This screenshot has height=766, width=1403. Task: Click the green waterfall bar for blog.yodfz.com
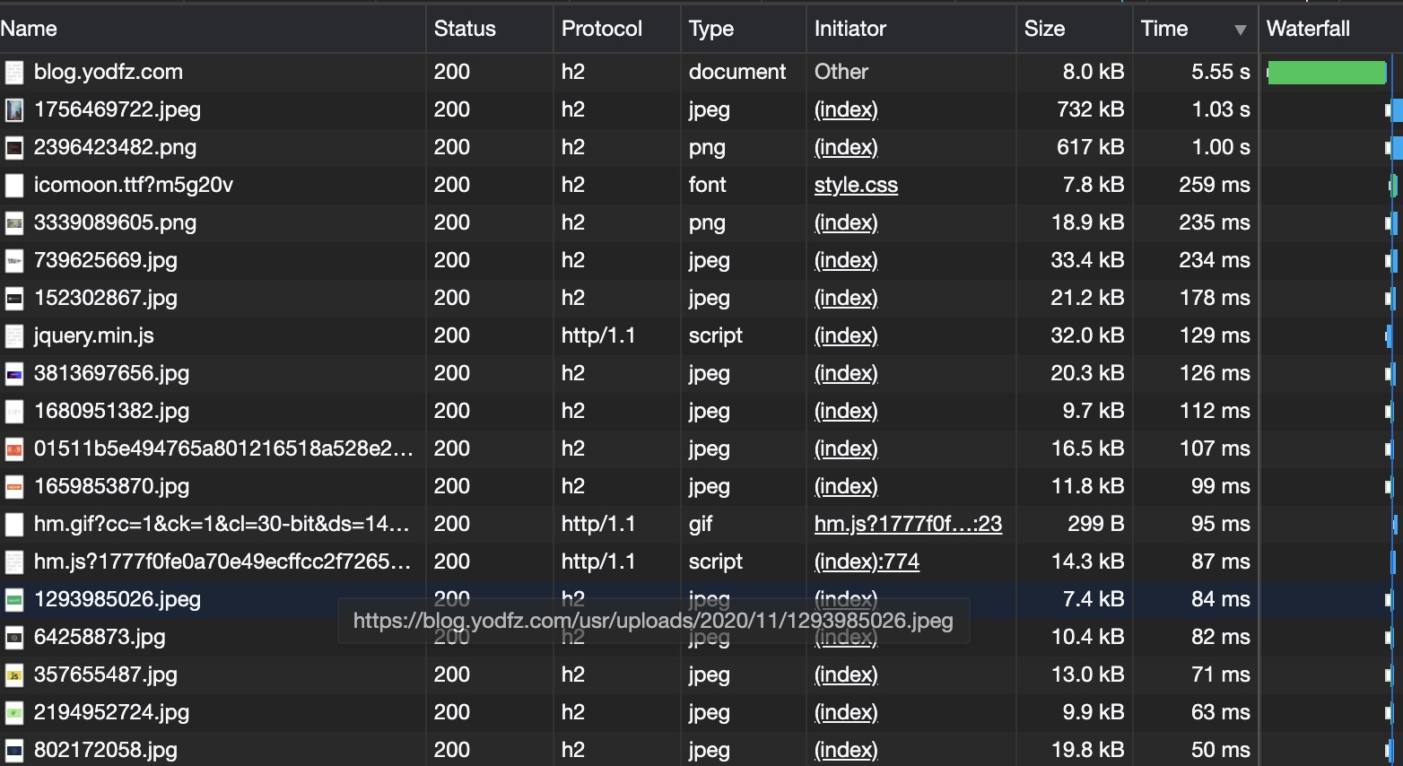tap(1327, 73)
